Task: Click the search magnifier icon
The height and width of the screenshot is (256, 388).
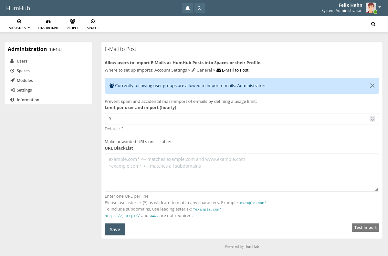Action: coord(373,24)
